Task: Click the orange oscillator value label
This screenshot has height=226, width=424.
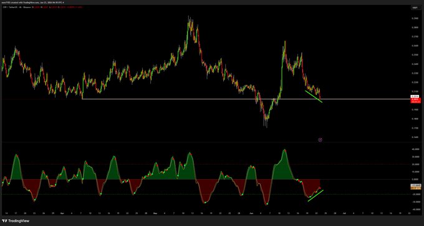Action: (415, 188)
